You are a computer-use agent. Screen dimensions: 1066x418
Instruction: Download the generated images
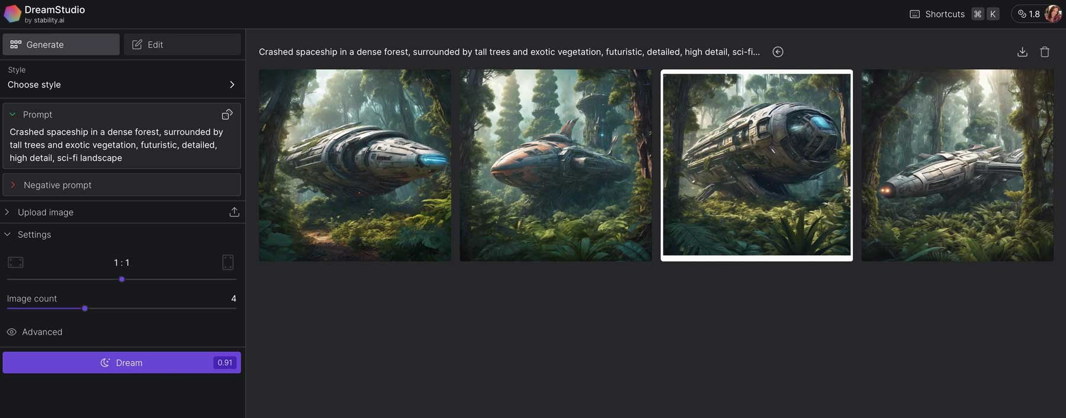(x=1022, y=52)
